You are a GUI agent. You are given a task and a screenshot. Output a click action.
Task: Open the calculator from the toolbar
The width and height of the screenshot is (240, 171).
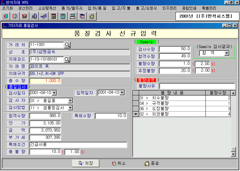63,16
